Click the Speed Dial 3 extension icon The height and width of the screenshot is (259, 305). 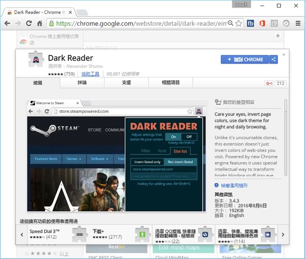[x=80, y=234]
